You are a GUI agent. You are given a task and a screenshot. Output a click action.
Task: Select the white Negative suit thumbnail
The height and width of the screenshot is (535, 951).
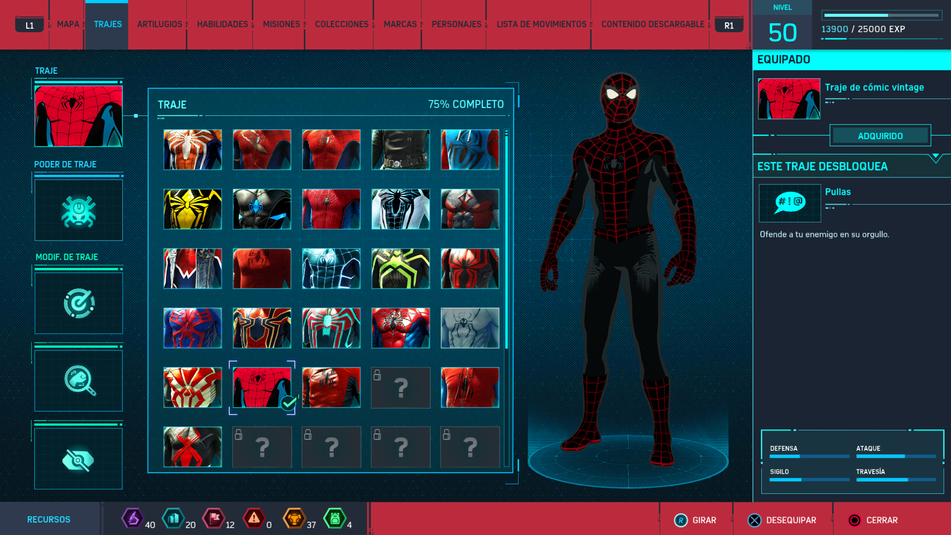point(401,209)
